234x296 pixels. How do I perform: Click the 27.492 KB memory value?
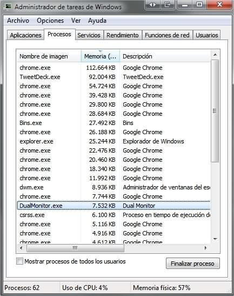coord(102,123)
